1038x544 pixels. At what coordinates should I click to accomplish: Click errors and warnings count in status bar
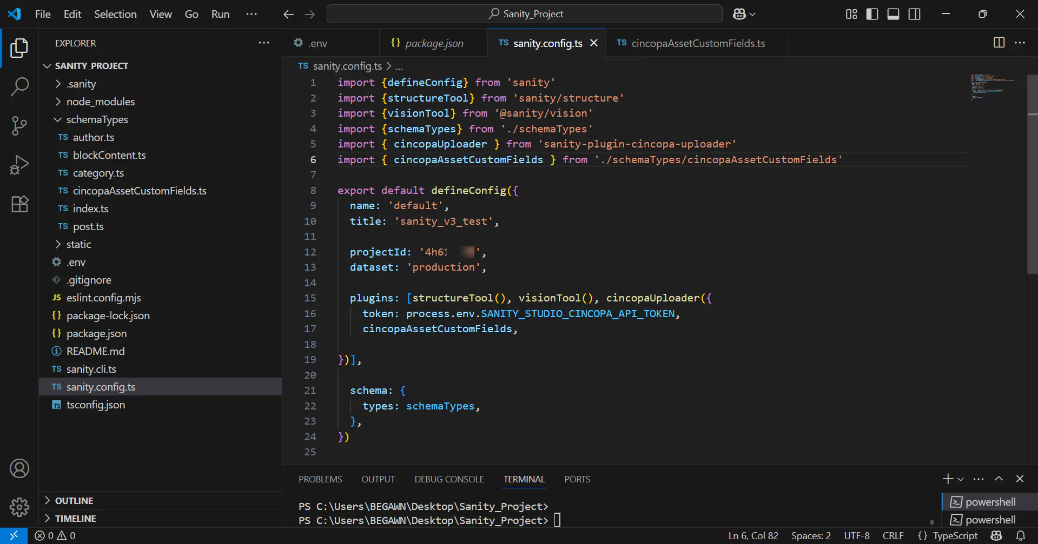pyautogui.click(x=55, y=536)
